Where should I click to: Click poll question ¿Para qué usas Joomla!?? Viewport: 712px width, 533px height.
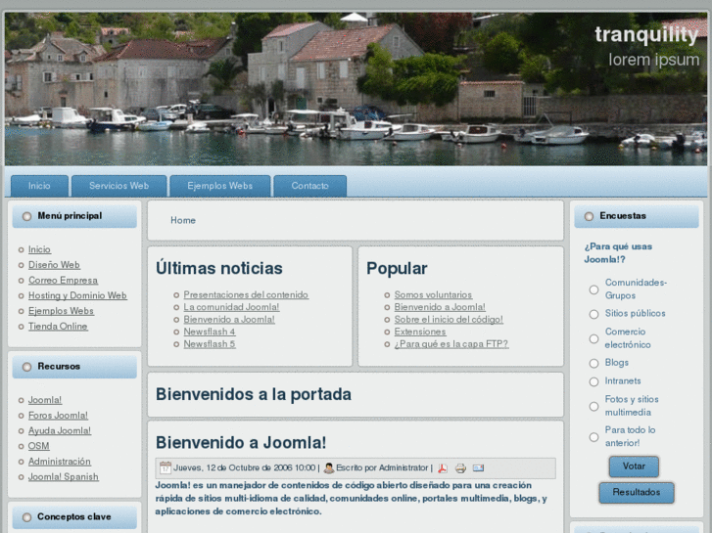(618, 253)
